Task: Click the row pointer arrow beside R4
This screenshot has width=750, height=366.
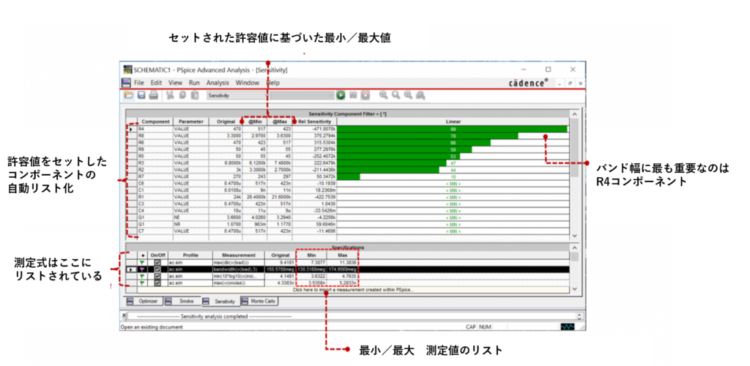Action: coord(132,129)
